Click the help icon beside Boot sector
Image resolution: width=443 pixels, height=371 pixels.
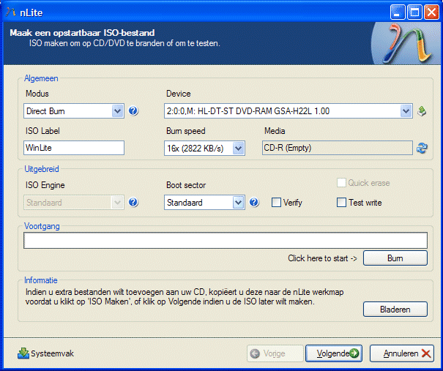[x=254, y=203]
